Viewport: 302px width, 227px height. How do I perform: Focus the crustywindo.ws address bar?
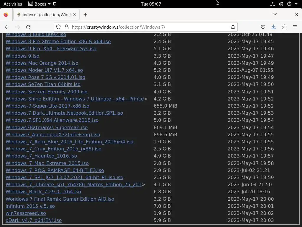[145, 27]
